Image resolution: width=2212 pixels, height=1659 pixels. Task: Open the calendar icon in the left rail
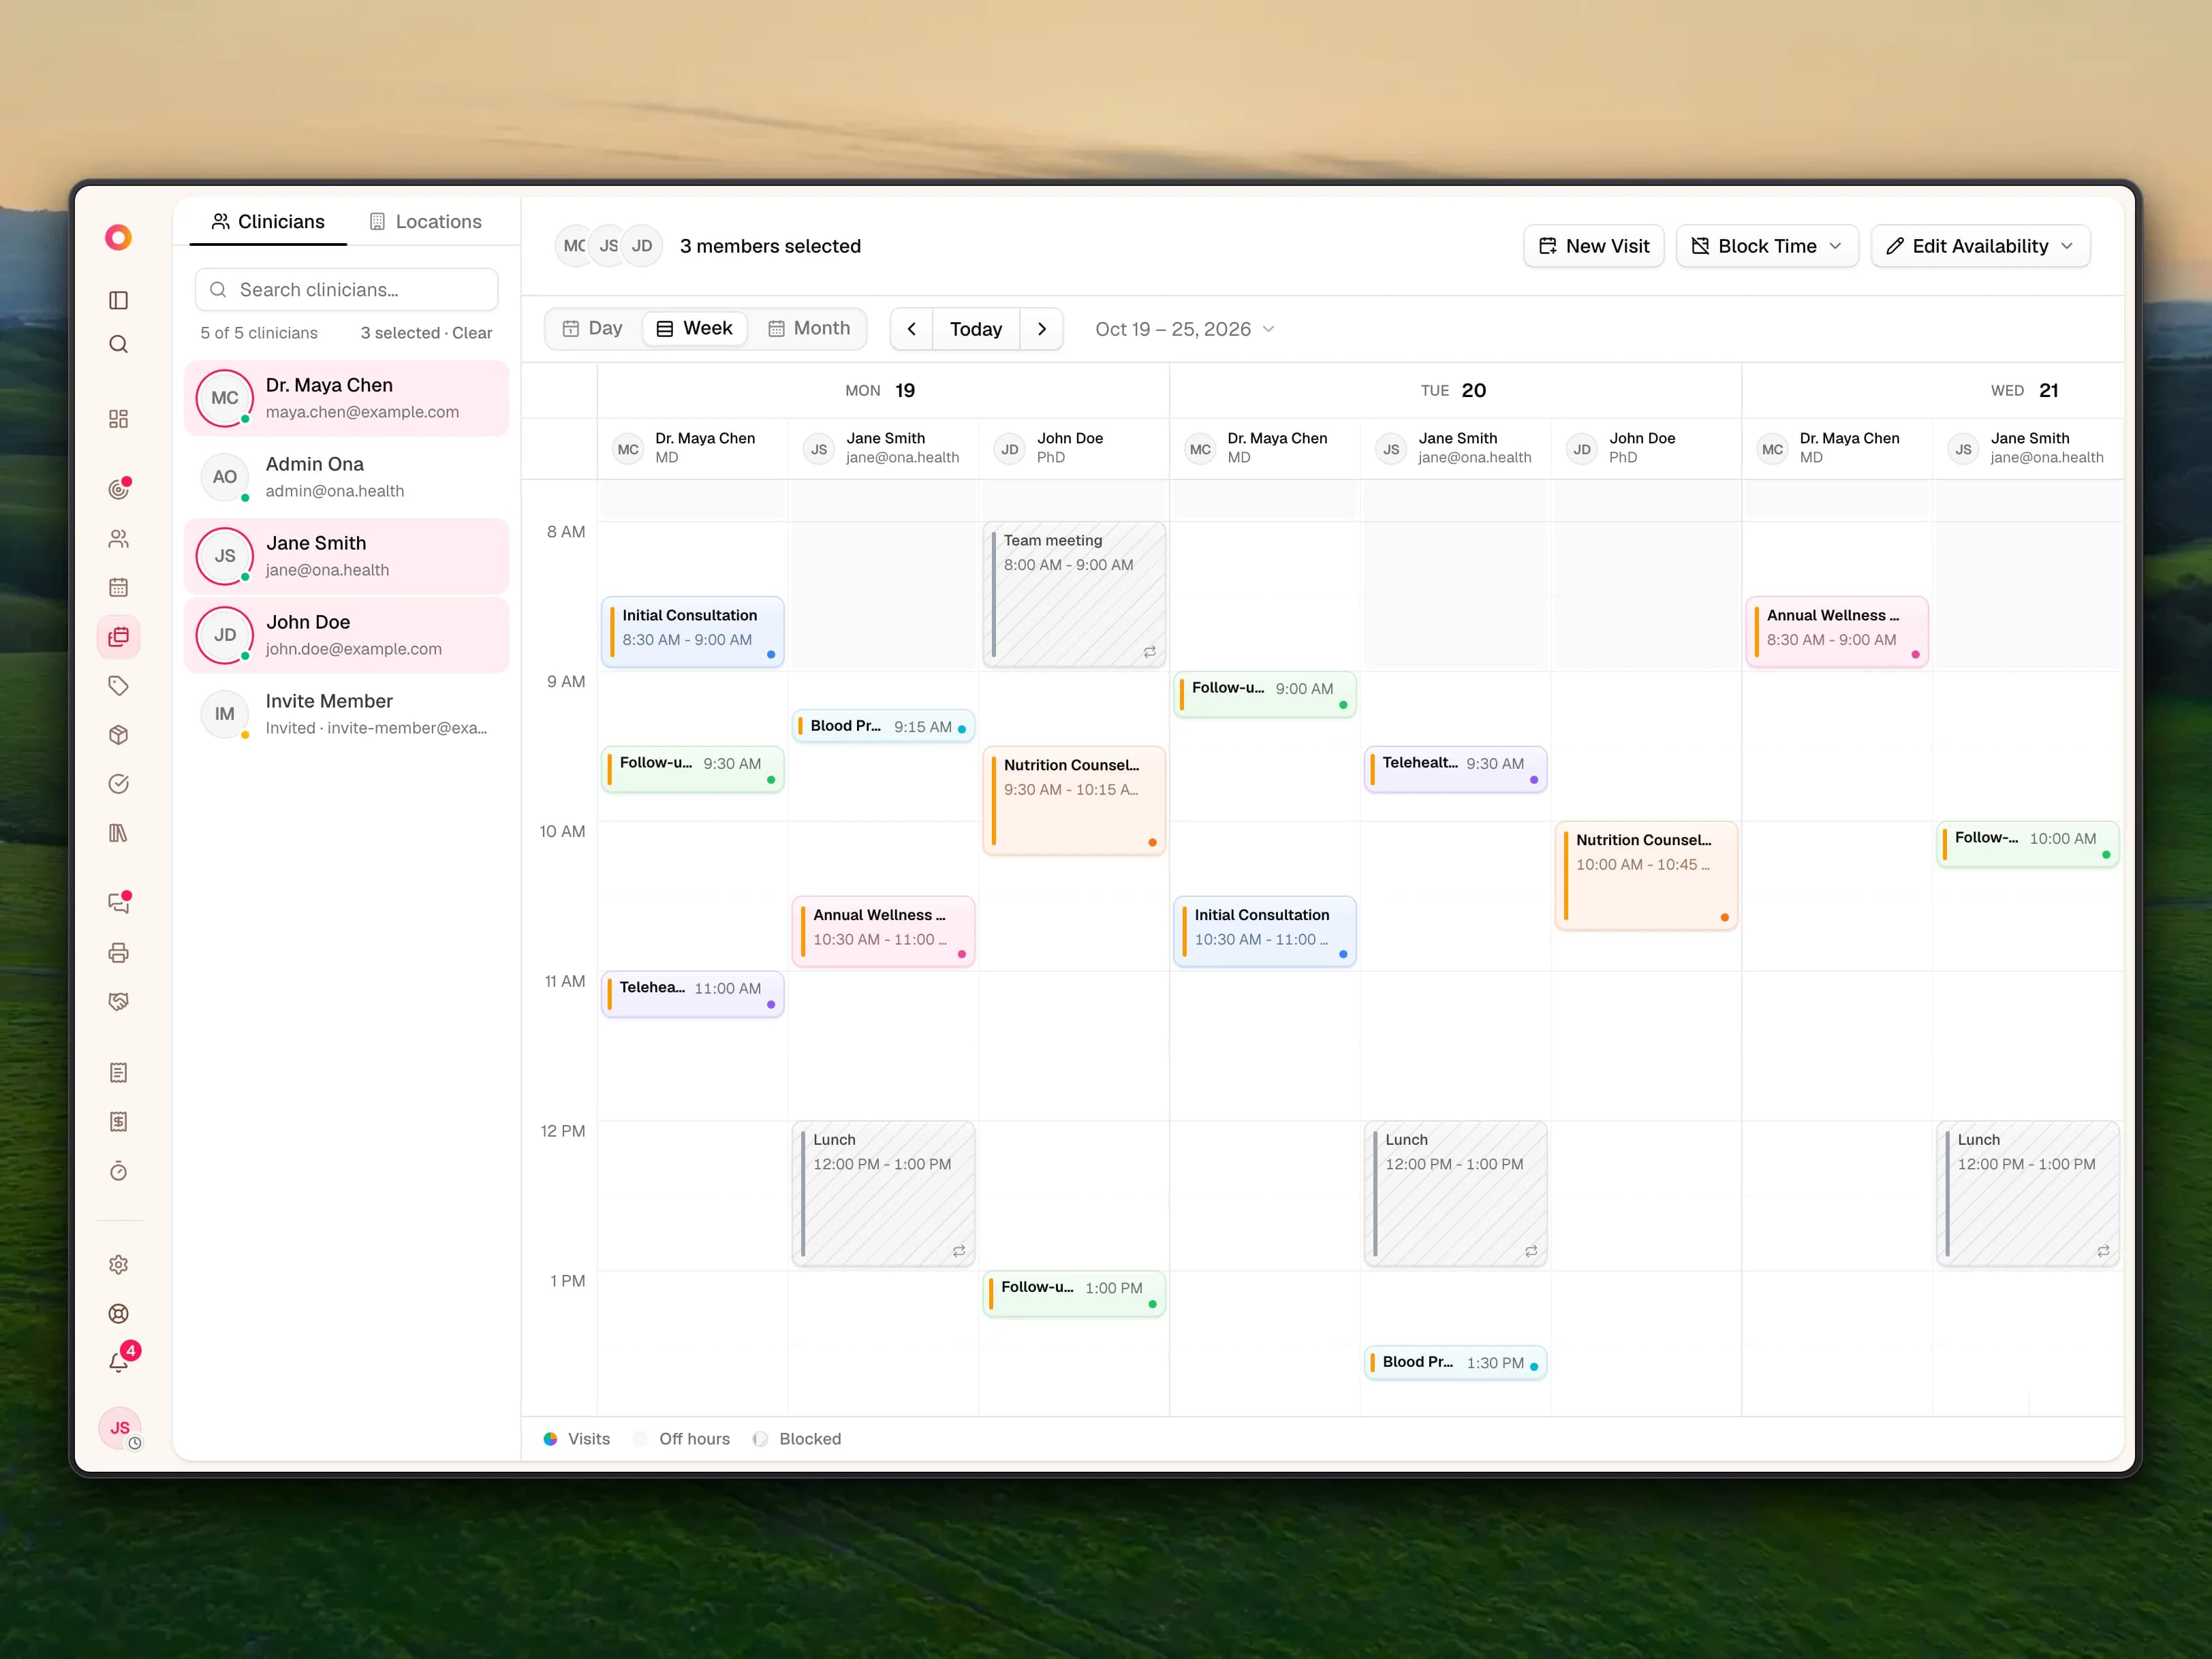pyautogui.click(x=118, y=588)
